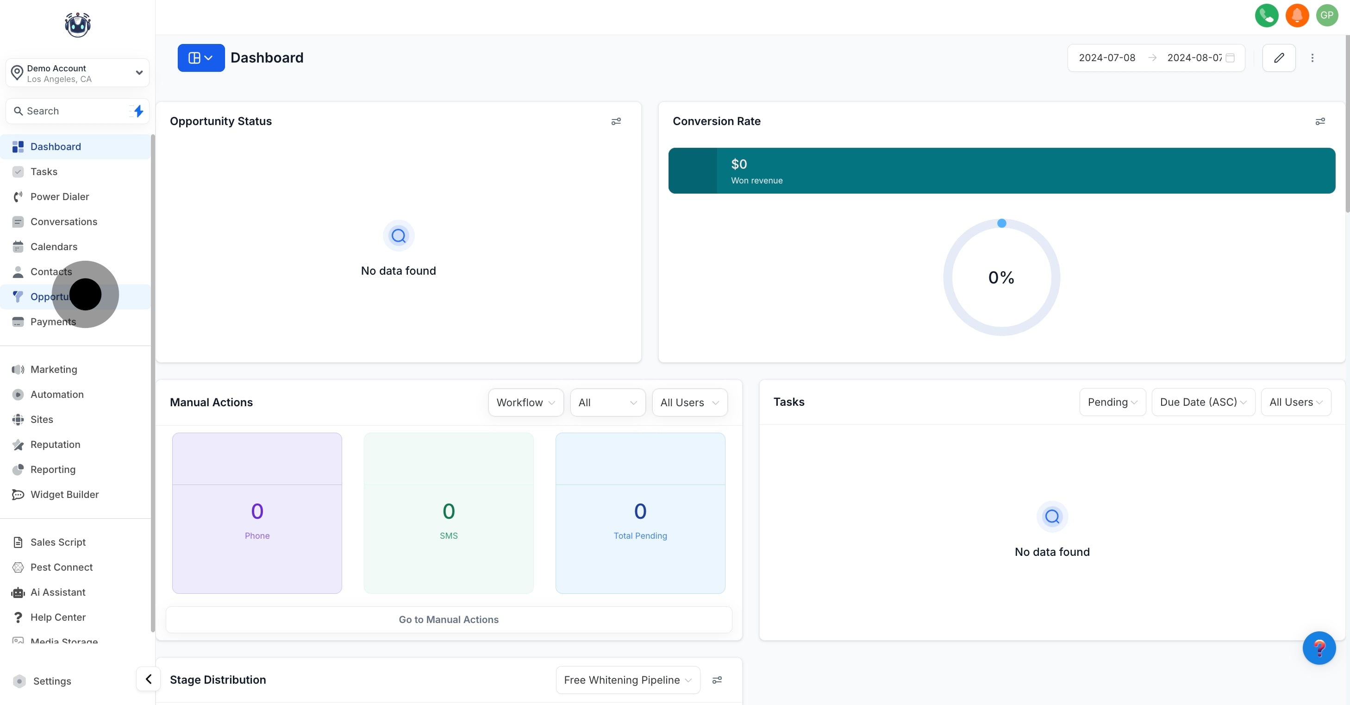Open the orange notifications bell
Viewport: 1350px width, 705px height.
tap(1297, 15)
